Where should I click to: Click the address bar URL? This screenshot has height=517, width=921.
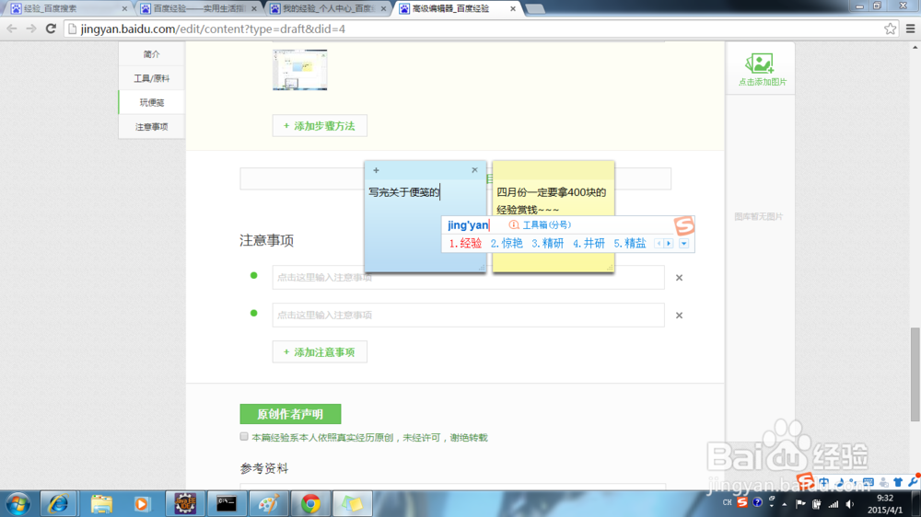[x=213, y=29]
